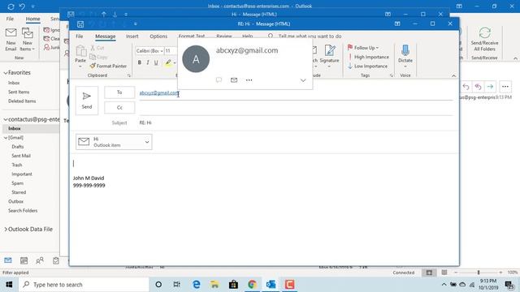Click the Tell me what you want to do search
520x292 pixels.
(x=310, y=36)
